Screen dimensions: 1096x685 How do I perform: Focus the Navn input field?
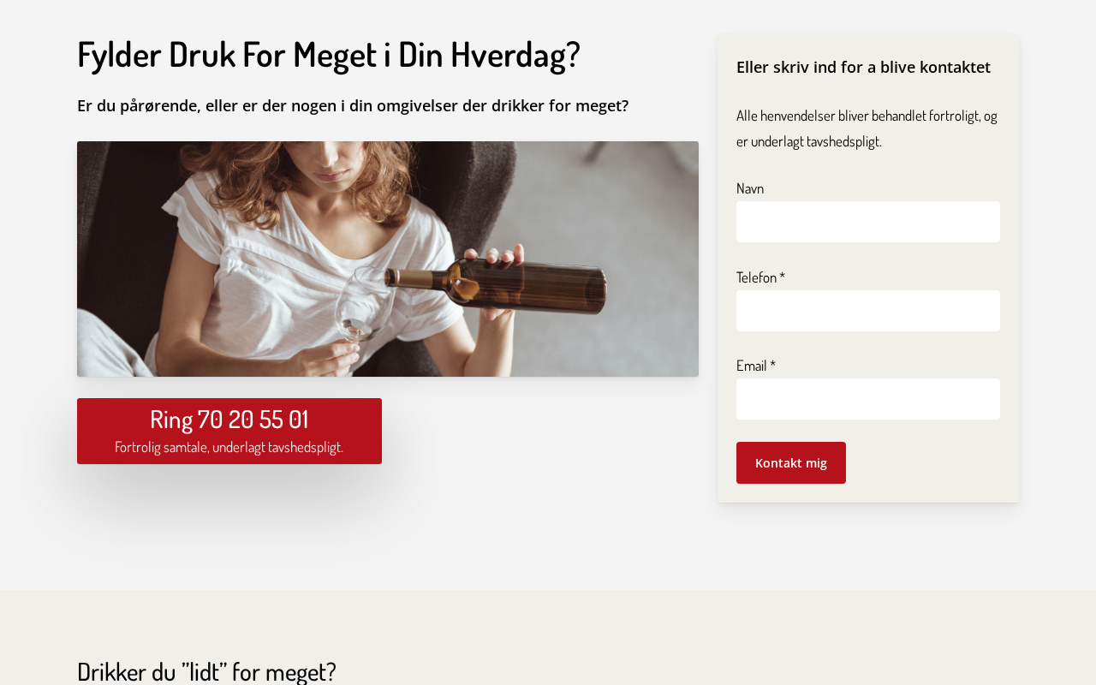pyautogui.click(x=868, y=222)
